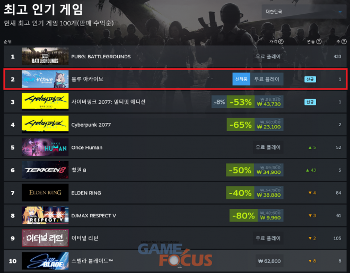350x273 pixels.
Task: Click the help icon next to 가격
Action: (281, 41)
